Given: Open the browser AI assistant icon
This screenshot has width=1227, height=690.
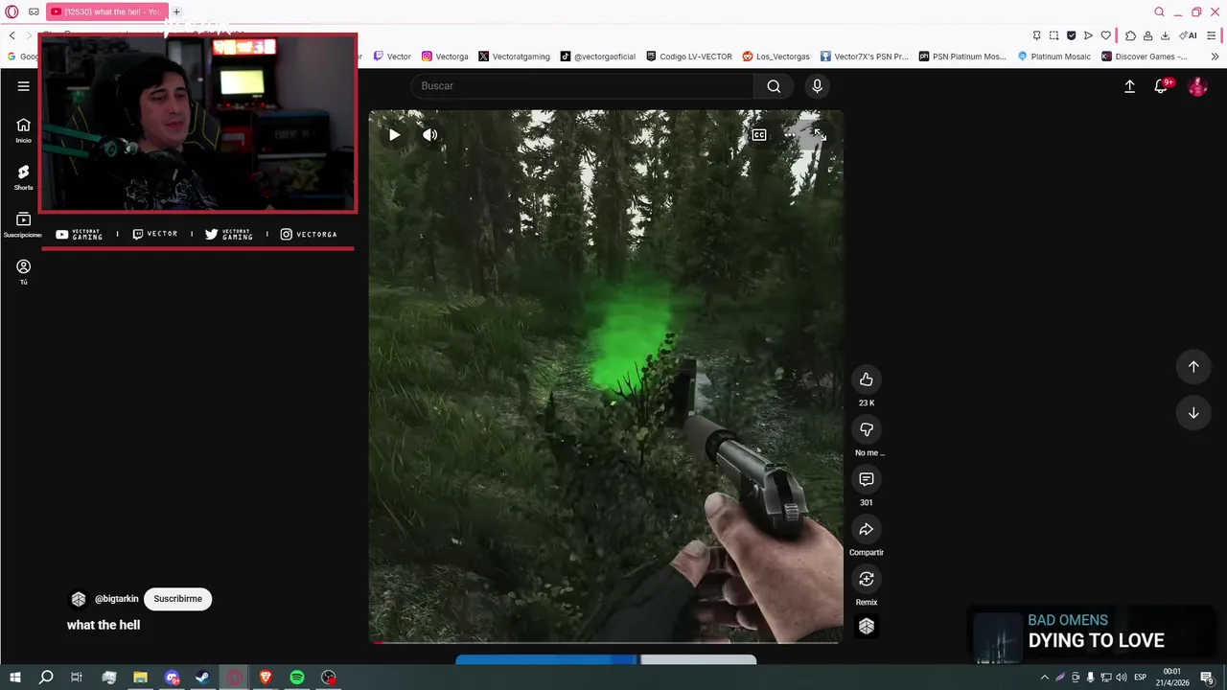Looking at the screenshot, I should (x=1188, y=35).
